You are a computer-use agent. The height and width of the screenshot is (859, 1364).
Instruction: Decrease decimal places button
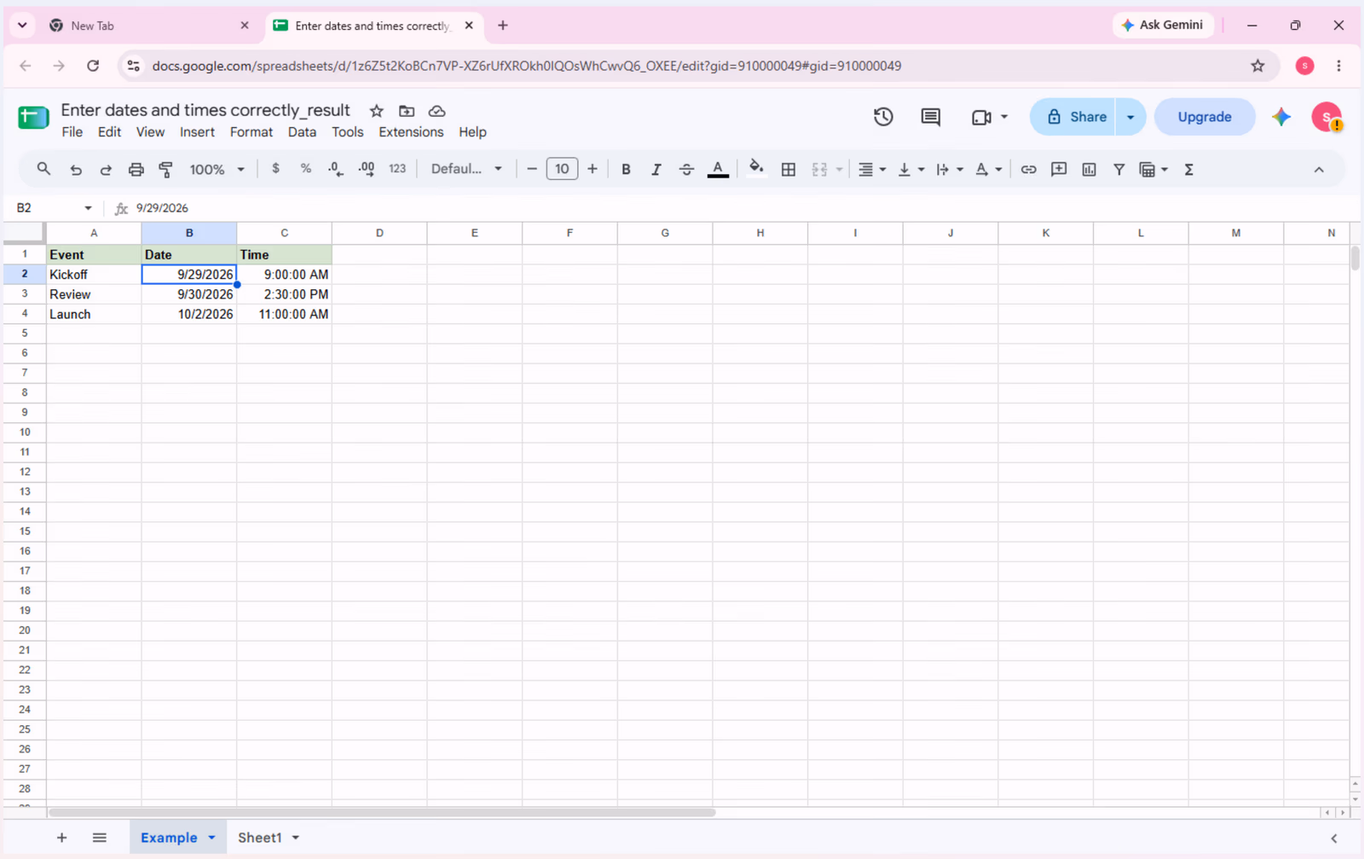(336, 169)
